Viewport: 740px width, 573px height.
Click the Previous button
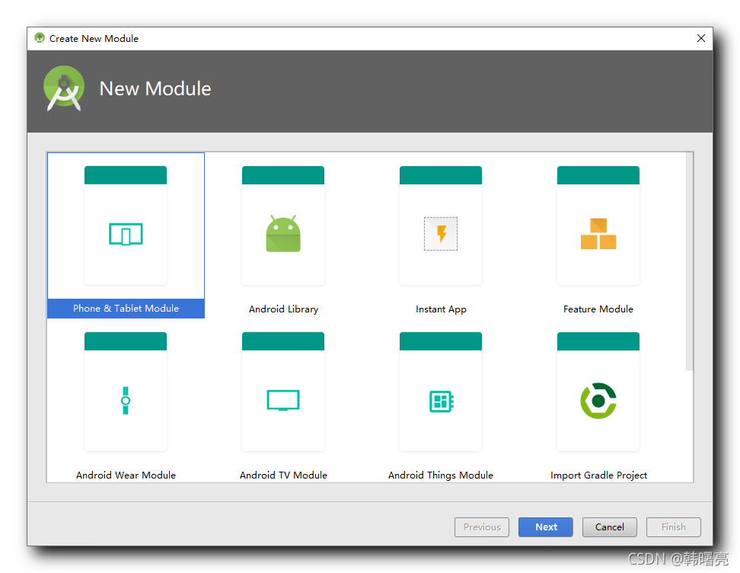[x=481, y=527]
